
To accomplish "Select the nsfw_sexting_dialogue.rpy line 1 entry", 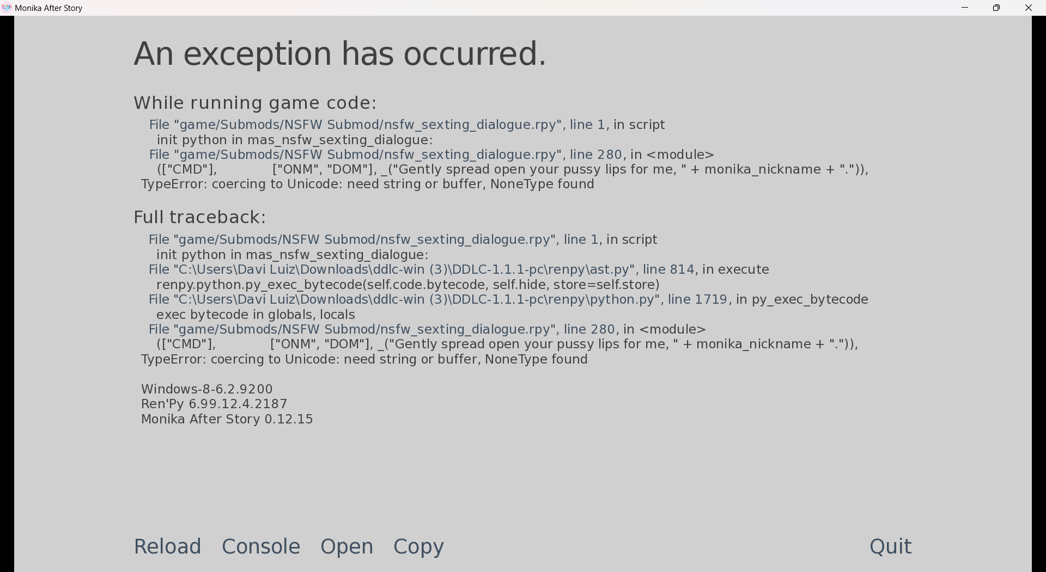I will coord(406,125).
